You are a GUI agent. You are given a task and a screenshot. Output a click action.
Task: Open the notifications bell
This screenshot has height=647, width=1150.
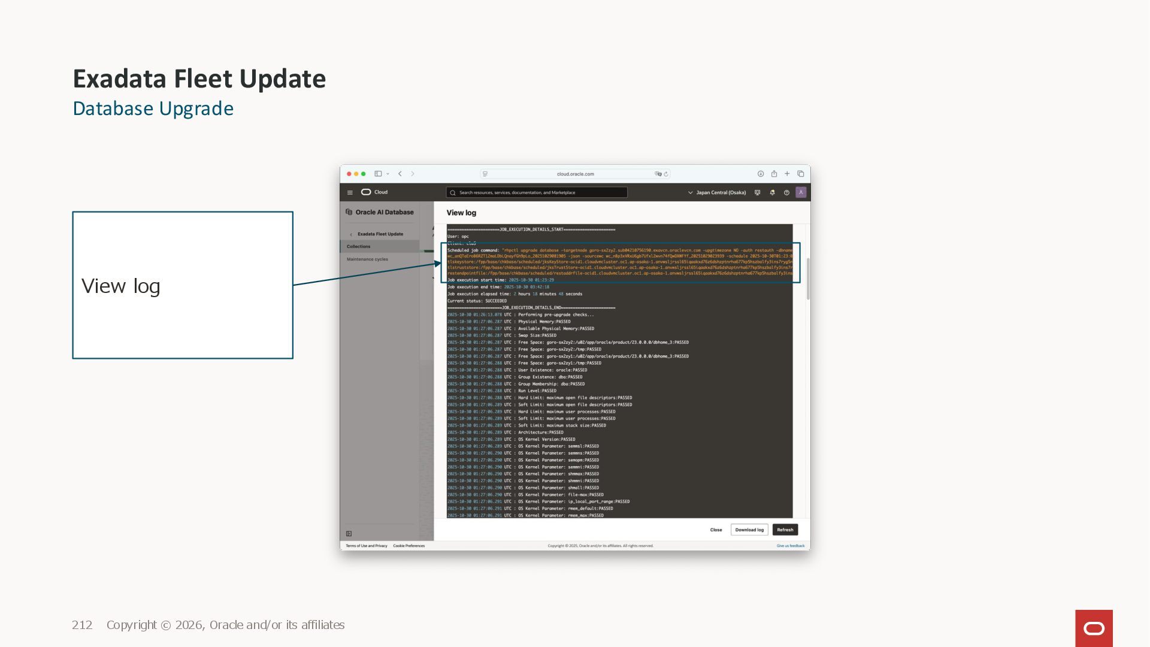(x=772, y=192)
